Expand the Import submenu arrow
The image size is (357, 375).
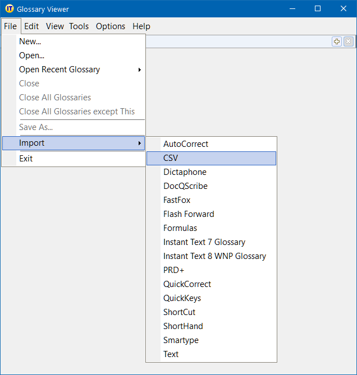[139, 143]
